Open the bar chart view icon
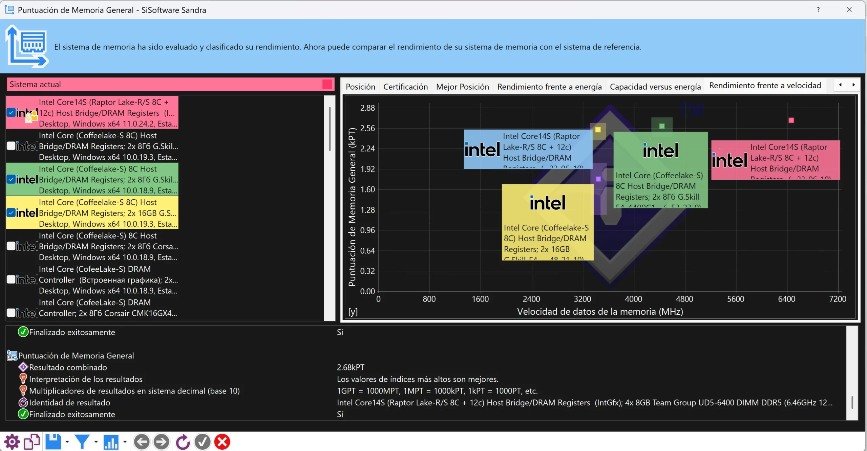The image size is (867, 451). [111, 442]
